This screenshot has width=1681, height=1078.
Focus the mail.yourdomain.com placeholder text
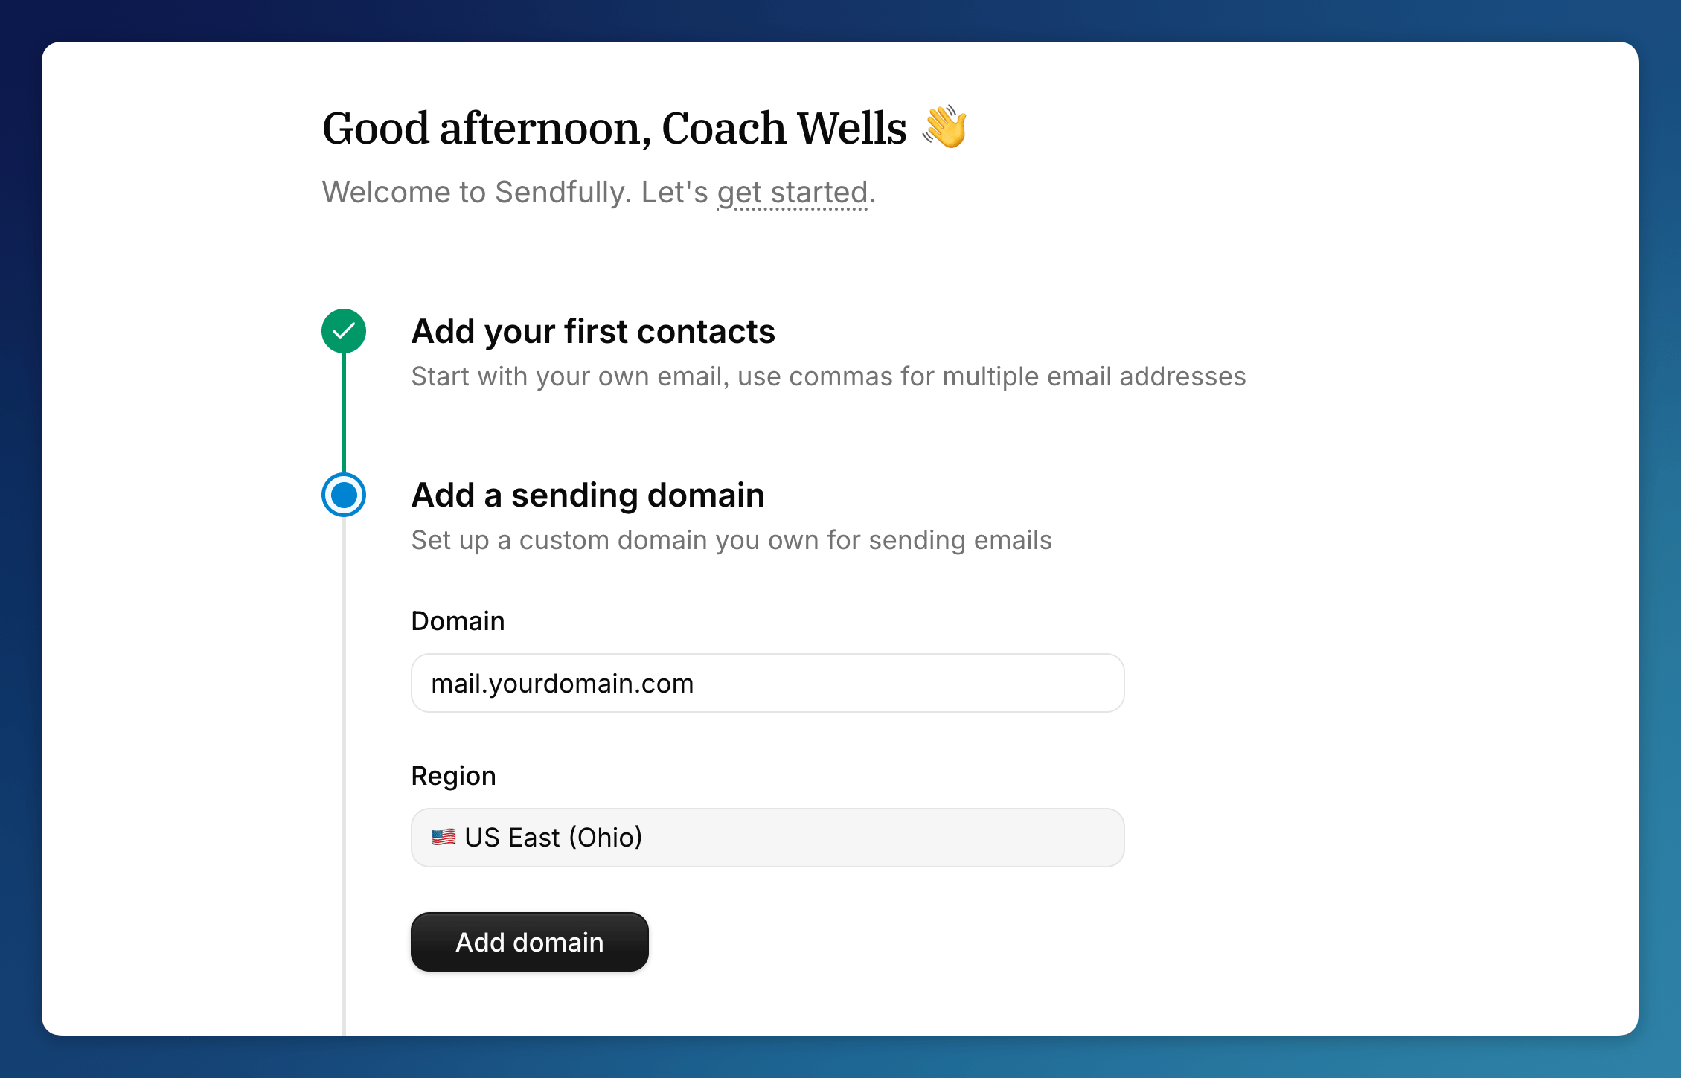[x=563, y=682]
